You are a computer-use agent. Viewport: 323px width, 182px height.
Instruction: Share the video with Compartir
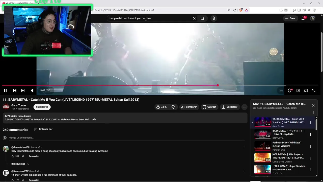click(189, 107)
